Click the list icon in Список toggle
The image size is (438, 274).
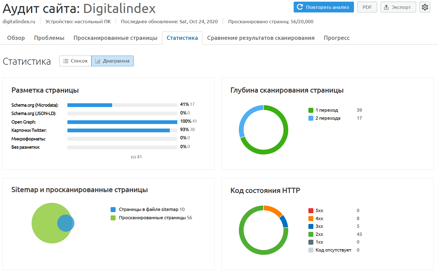[x=66, y=61]
